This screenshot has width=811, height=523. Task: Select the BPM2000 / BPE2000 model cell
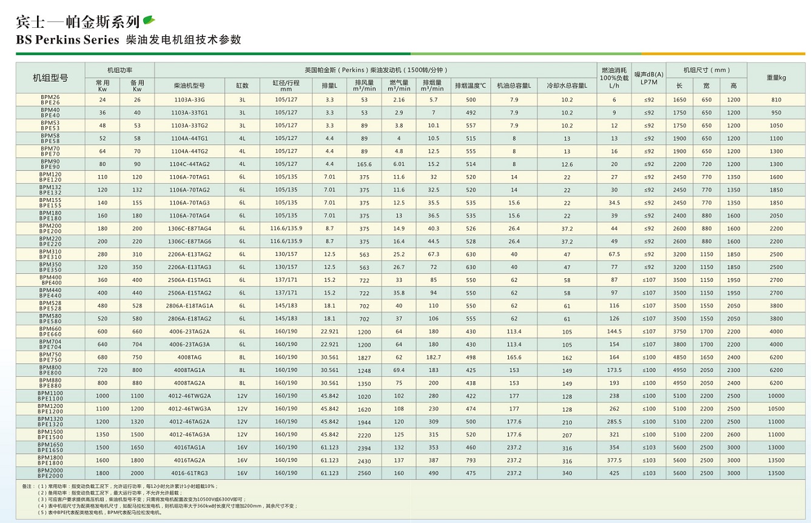[50, 473]
